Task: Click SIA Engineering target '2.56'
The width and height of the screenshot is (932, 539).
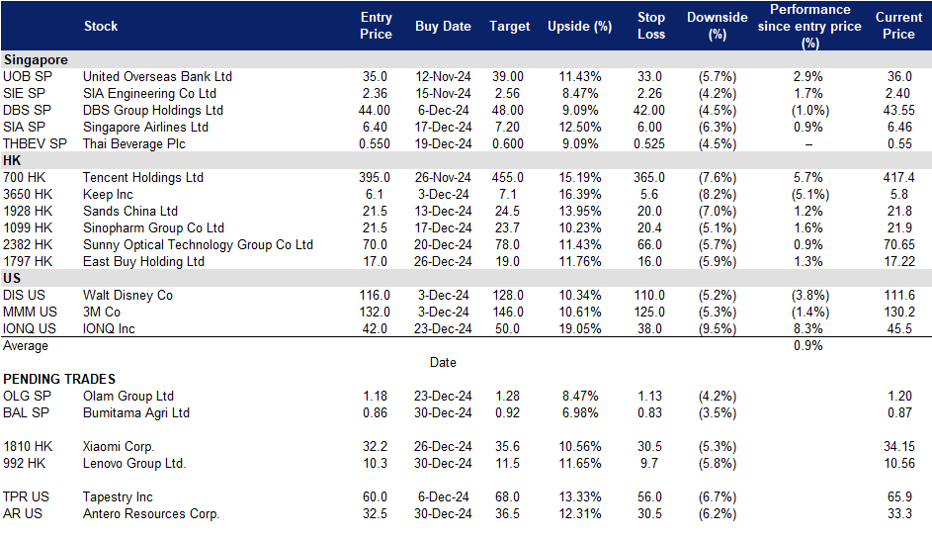Action: tap(507, 93)
